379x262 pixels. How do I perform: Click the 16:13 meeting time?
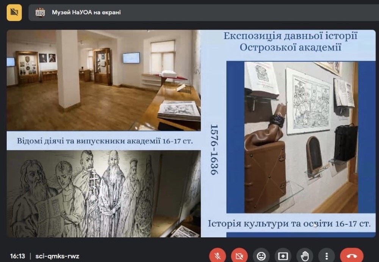17,256
